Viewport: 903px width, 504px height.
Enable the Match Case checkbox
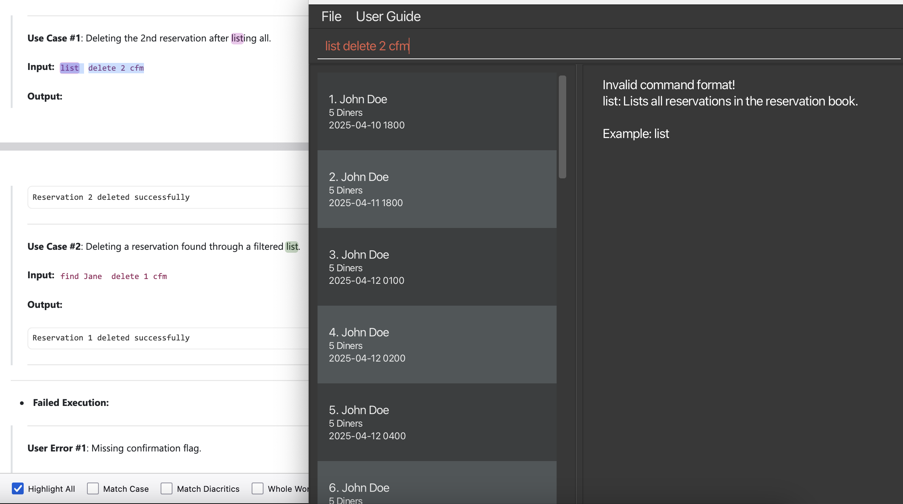point(93,488)
